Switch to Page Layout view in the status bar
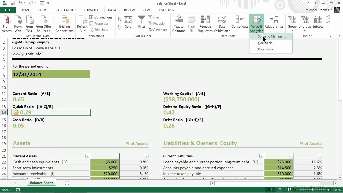Image resolution: width=343 pixels, height=193 pixels. pos(280,190)
